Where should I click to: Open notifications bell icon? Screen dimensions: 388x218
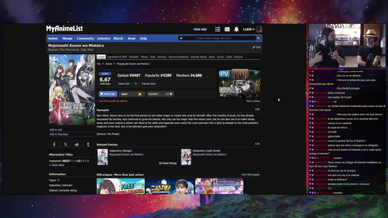click(236, 29)
